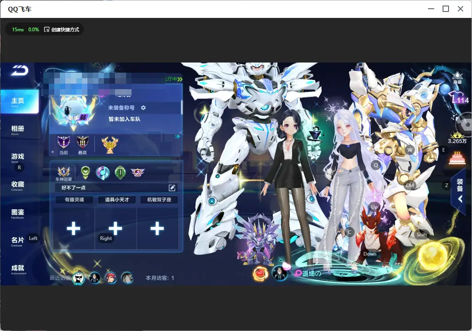
Task: Send a gift with the heart rose icon
Action: [x=260, y=274]
